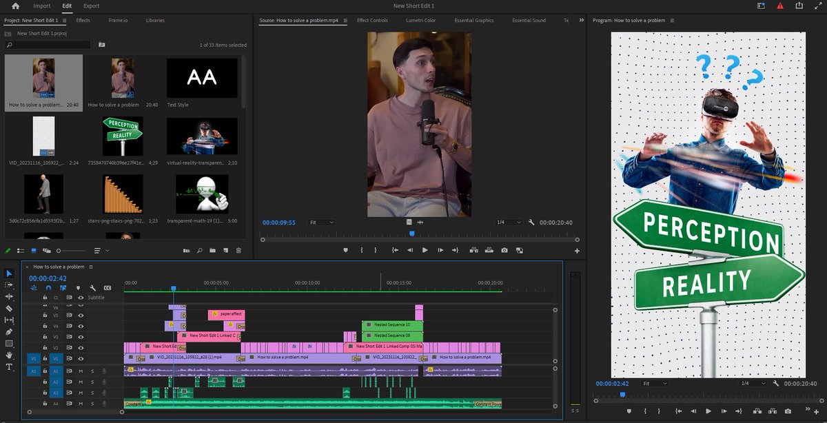The height and width of the screenshot is (423, 827).
Task: Show more panel tabs with double-arrow
Action: coord(580,21)
